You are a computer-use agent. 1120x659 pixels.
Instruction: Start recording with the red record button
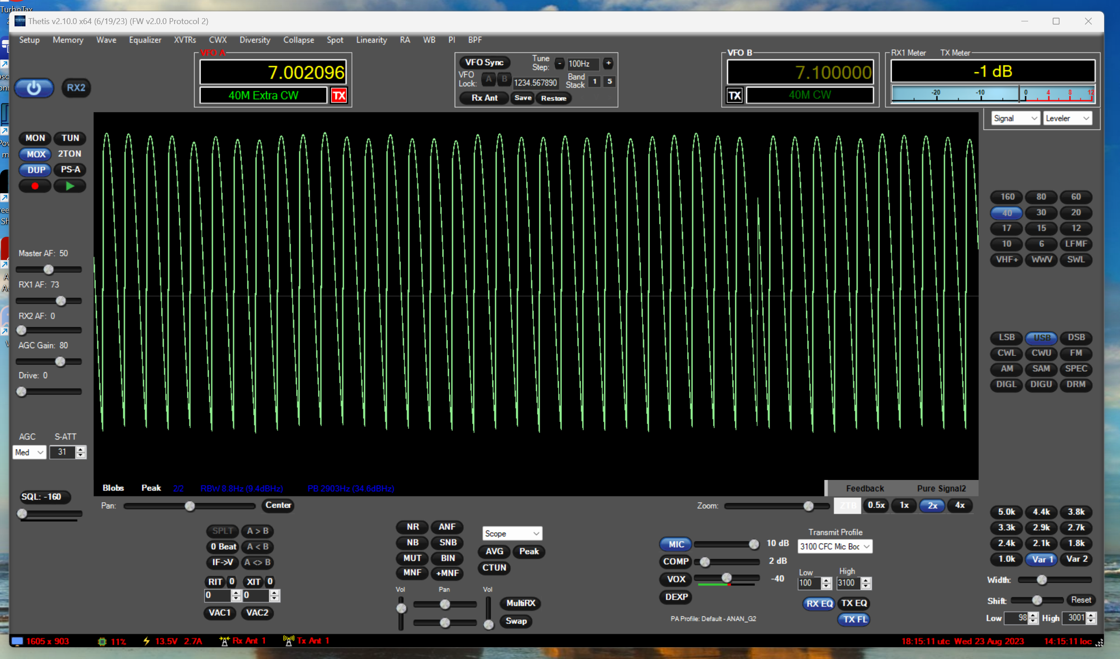35,186
